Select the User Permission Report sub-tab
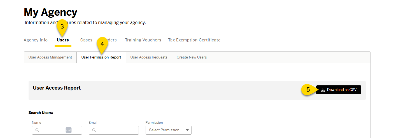Viewport: 394px width, 138px height. (x=101, y=57)
